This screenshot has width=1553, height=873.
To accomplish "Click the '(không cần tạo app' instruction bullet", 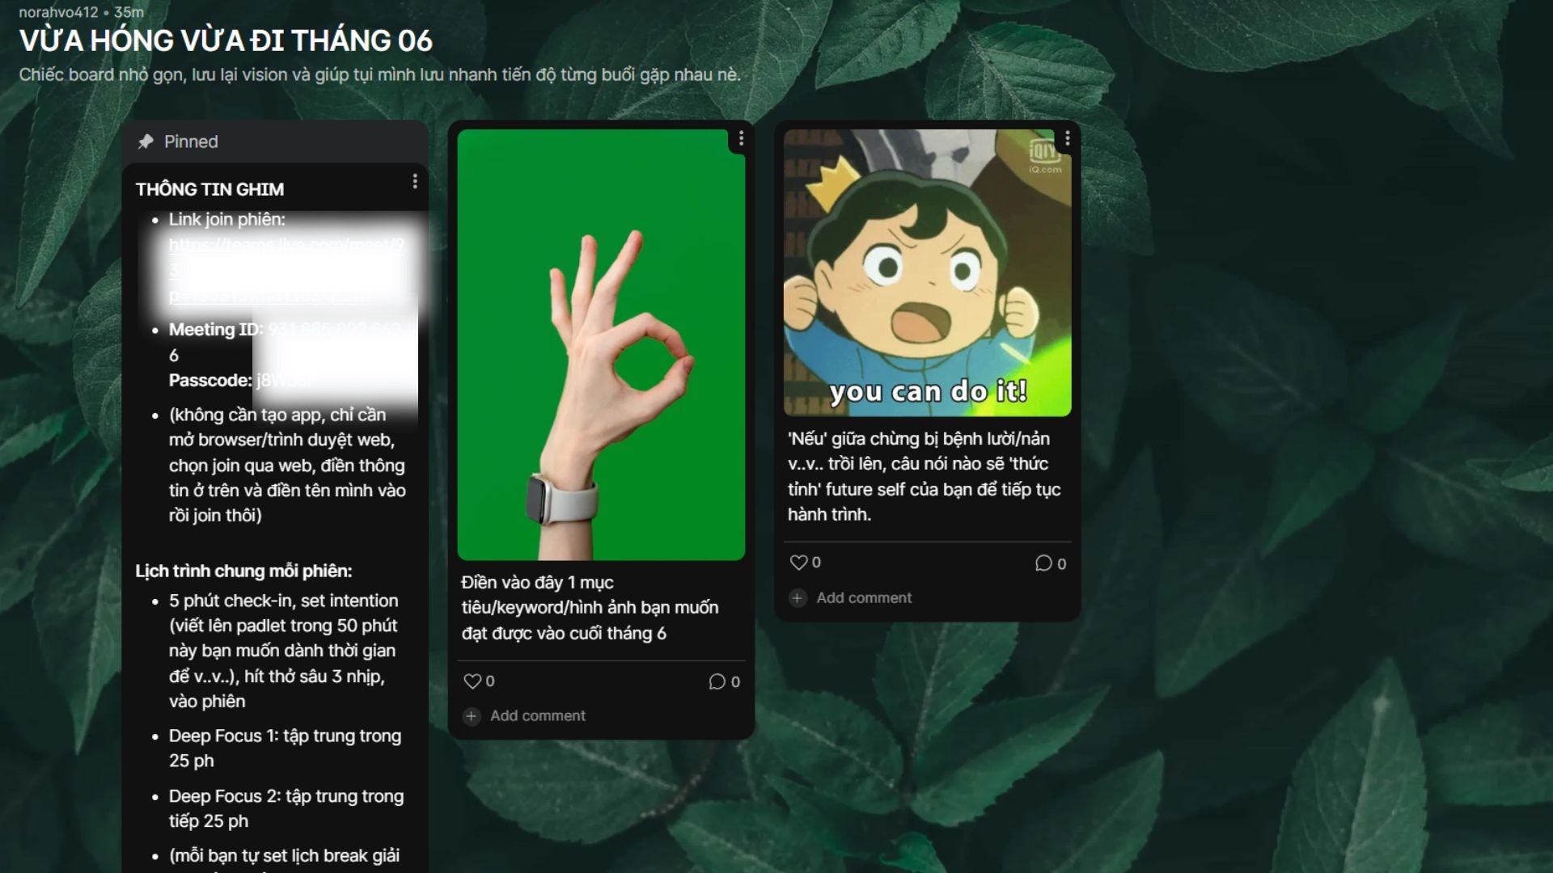I will coord(287,465).
